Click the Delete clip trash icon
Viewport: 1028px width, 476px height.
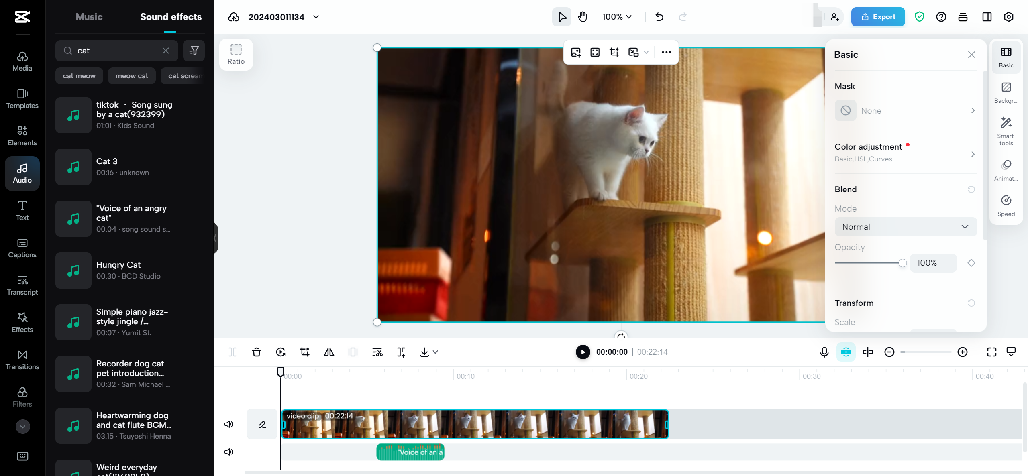tap(257, 352)
